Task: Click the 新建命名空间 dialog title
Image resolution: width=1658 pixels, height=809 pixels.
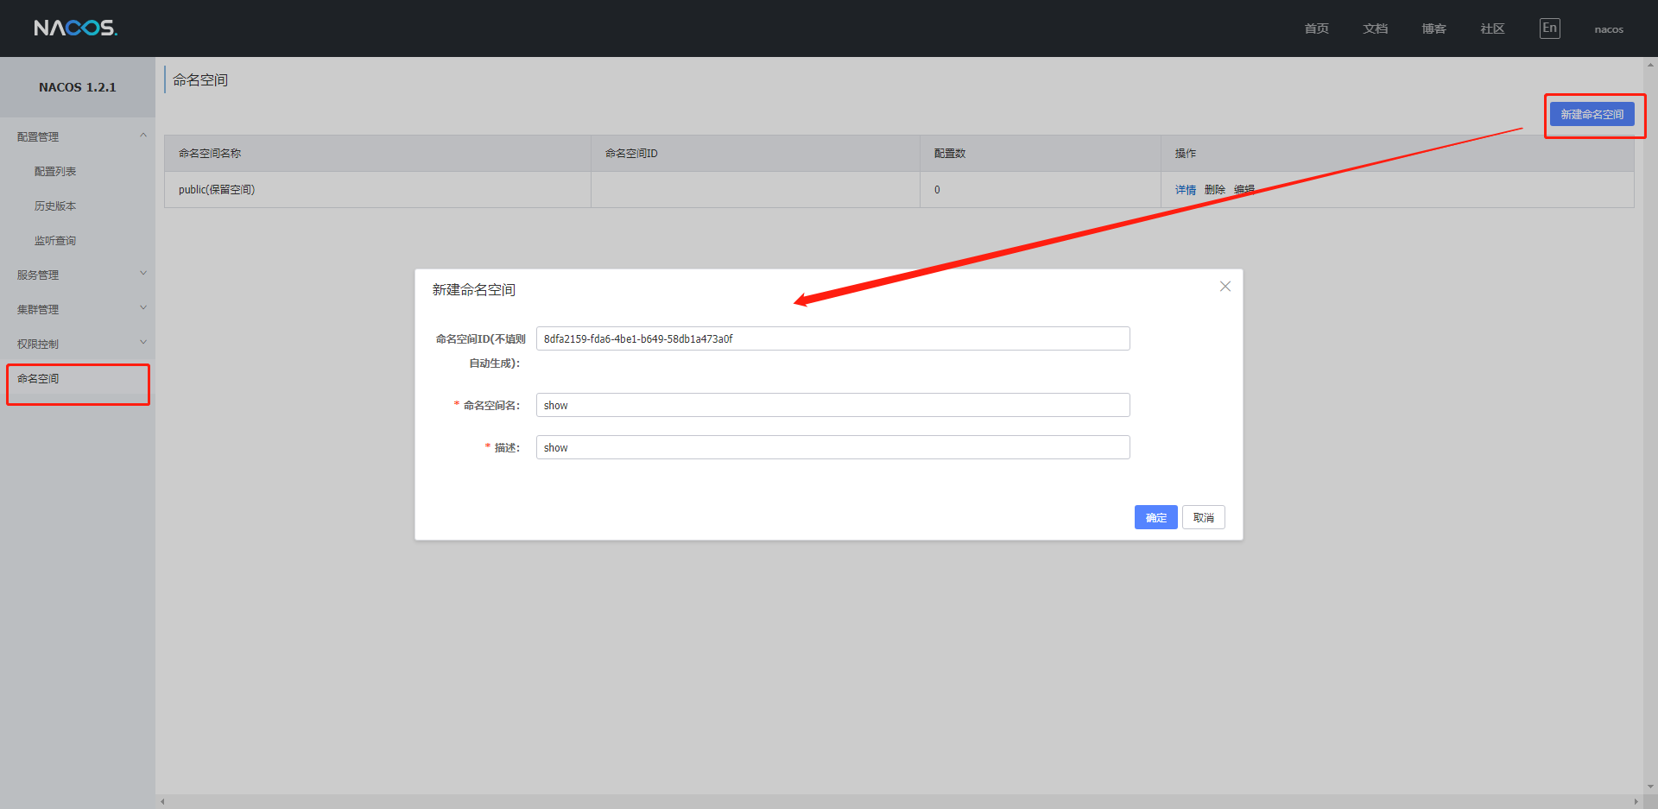Action: click(x=473, y=290)
